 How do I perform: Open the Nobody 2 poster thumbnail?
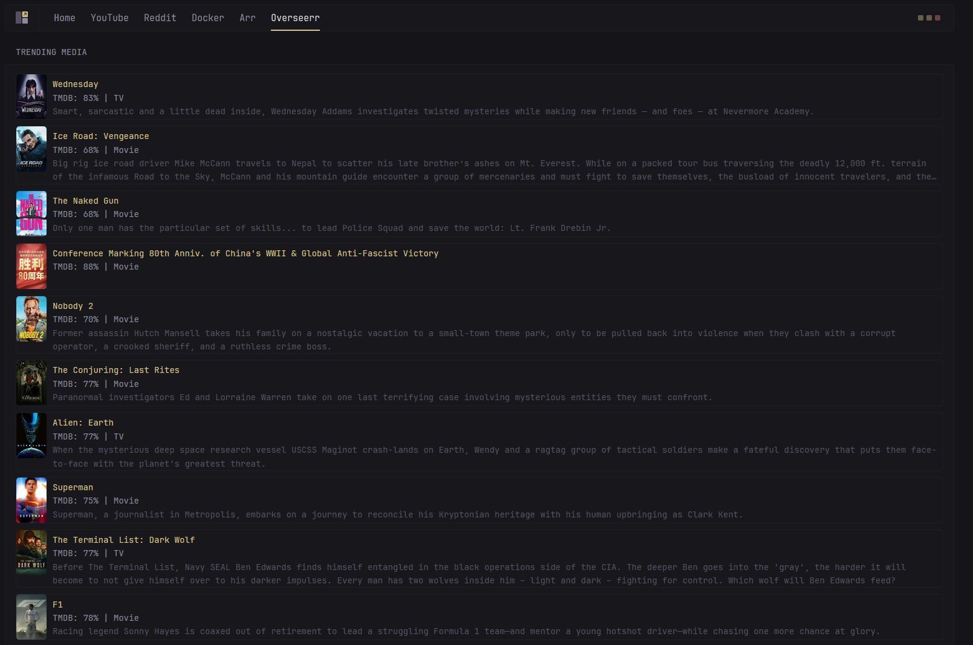tap(31, 319)
